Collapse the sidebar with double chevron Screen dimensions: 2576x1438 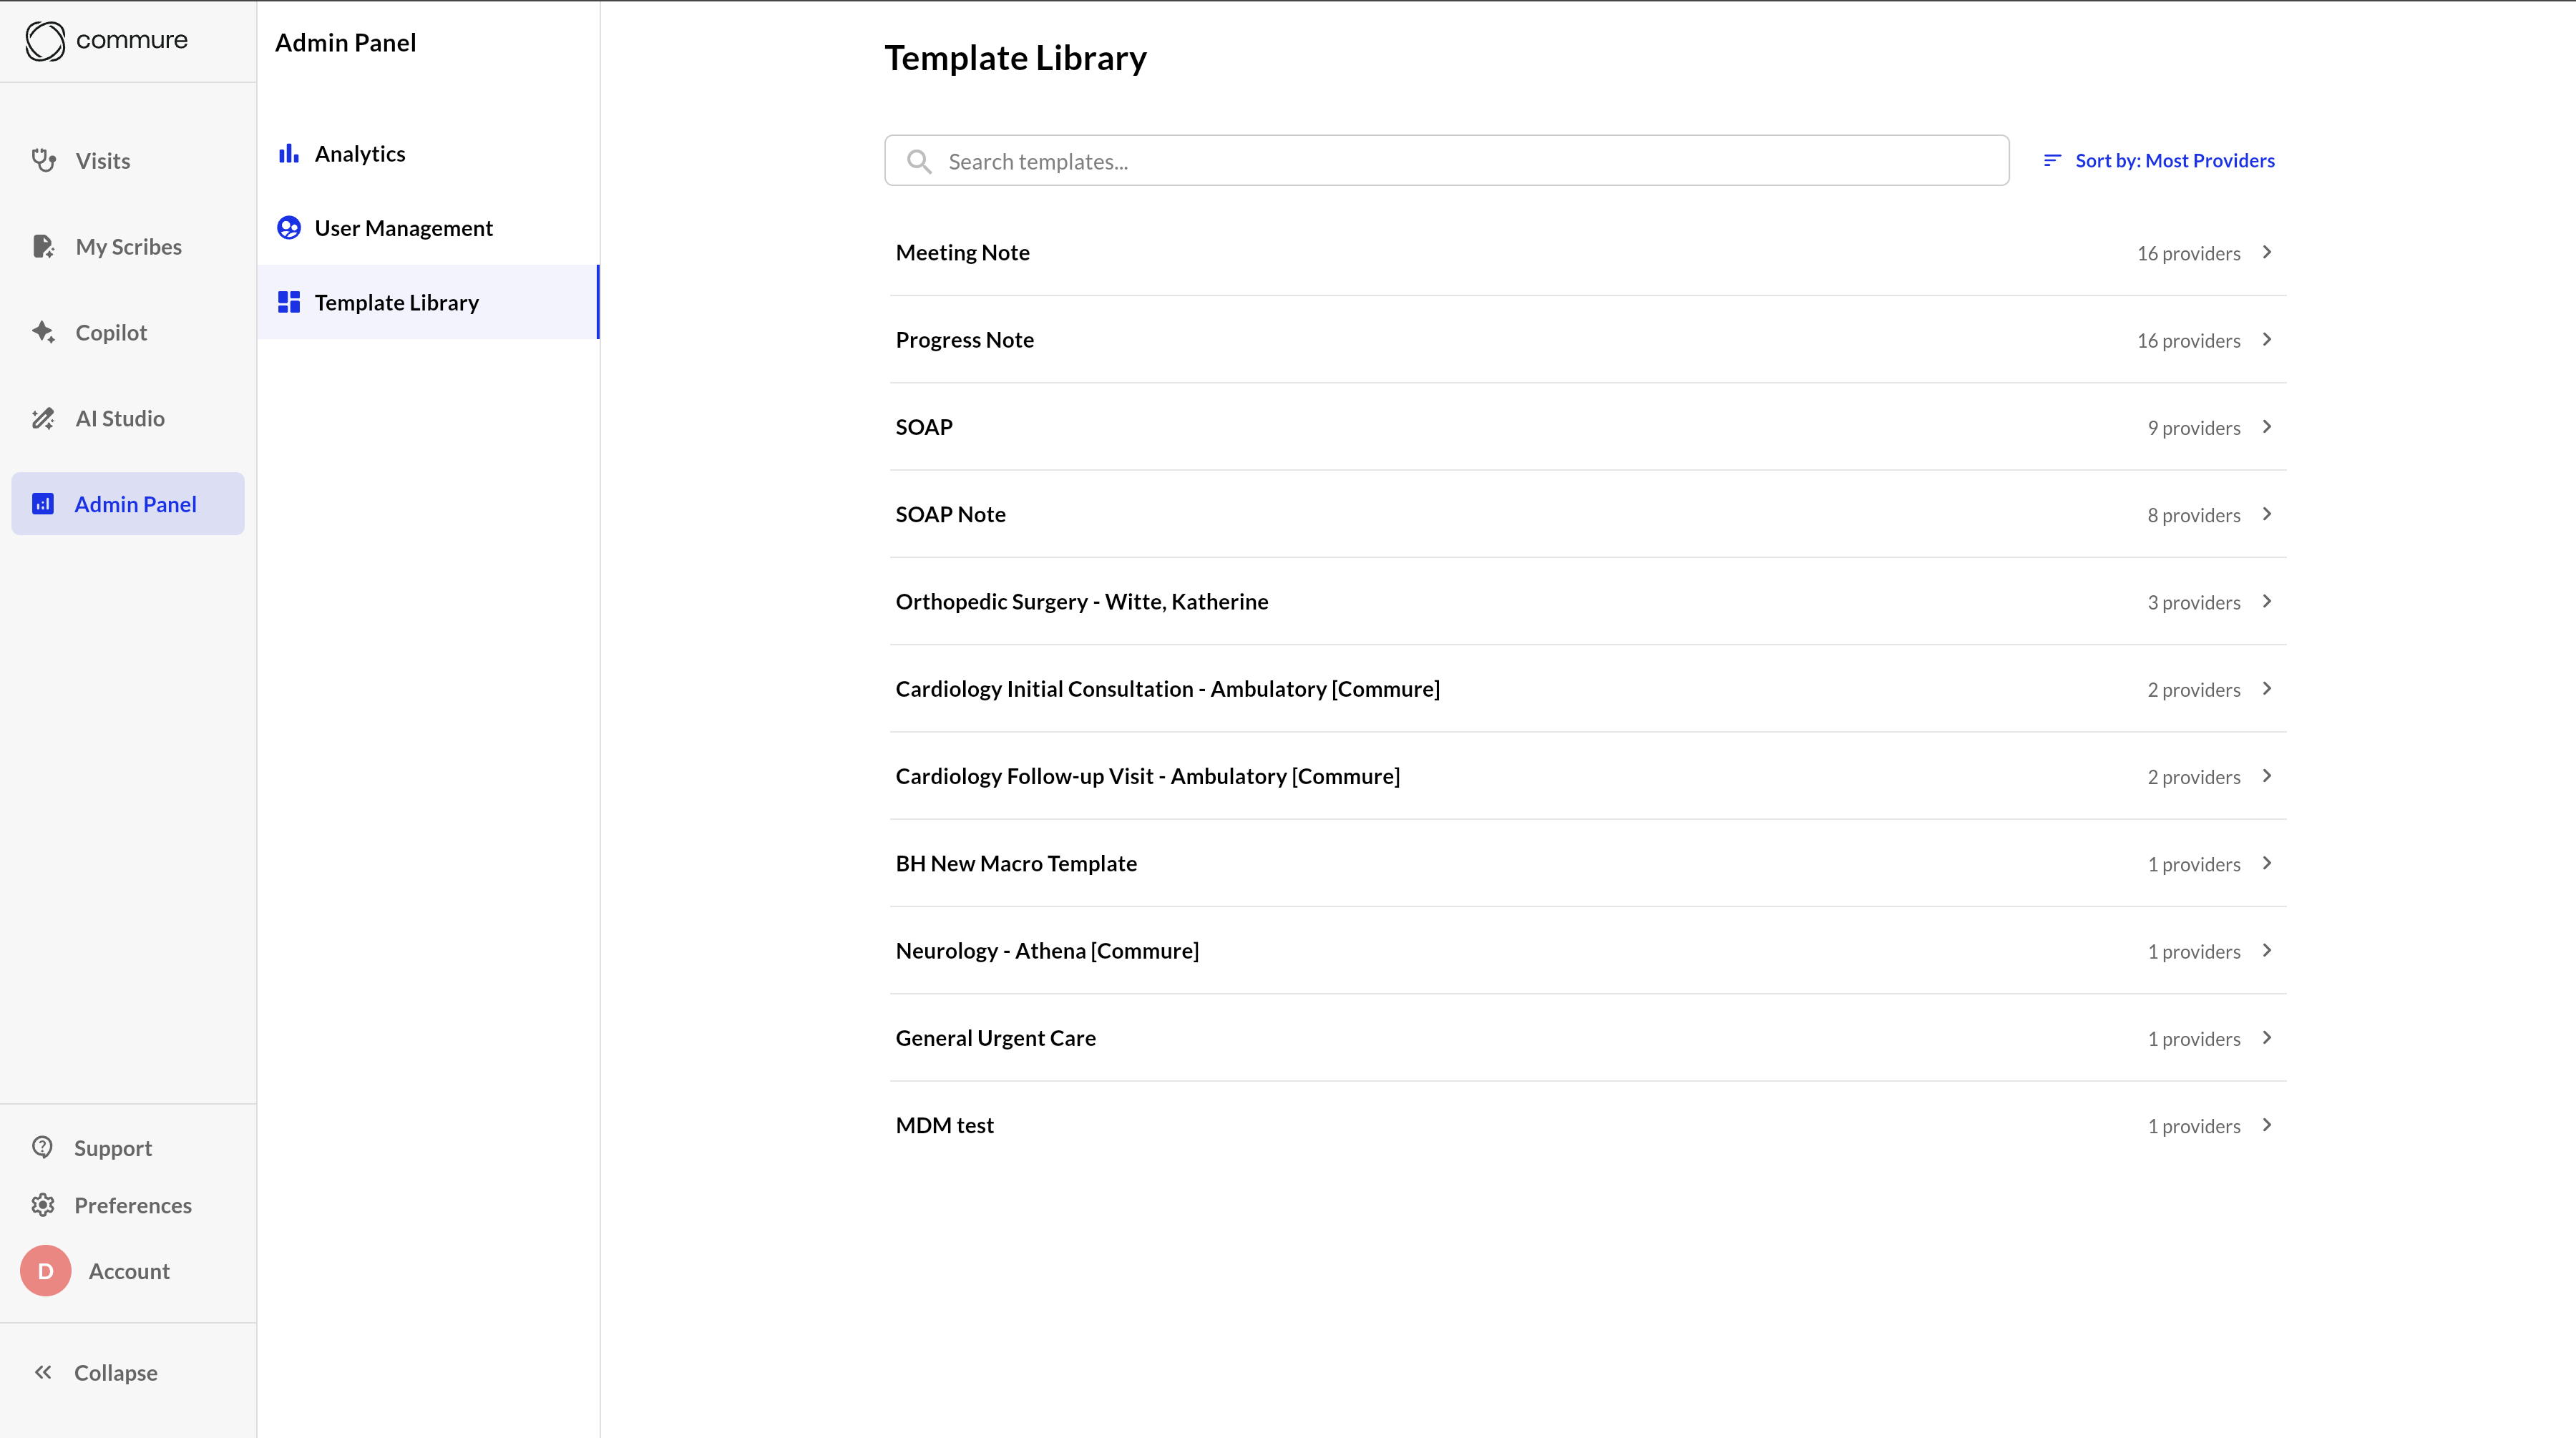[x=43, y=1372]
